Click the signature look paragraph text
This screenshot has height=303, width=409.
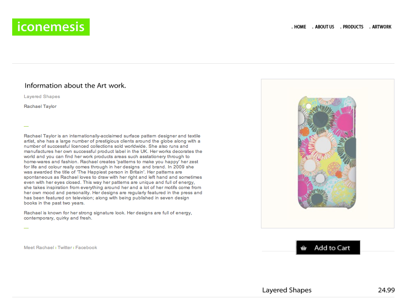pos(108,215)
